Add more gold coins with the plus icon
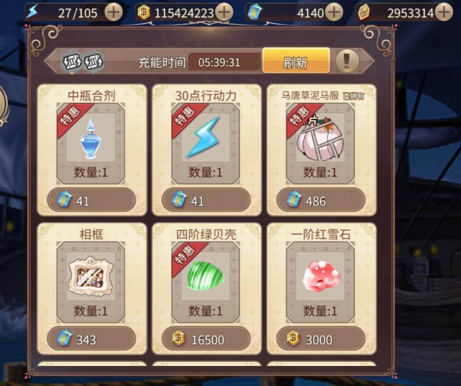This screenshot has width=461, height=386. click(x=224, y=13)
